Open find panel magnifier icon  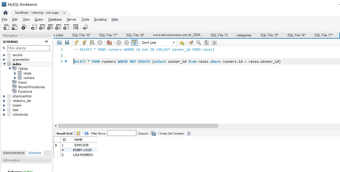coord(199,43)
